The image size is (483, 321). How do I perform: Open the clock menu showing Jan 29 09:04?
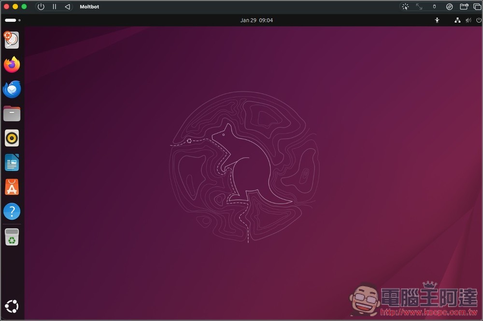256,20
